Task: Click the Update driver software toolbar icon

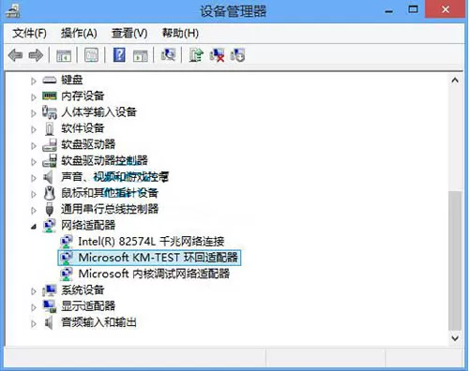Action: [196, 55]
